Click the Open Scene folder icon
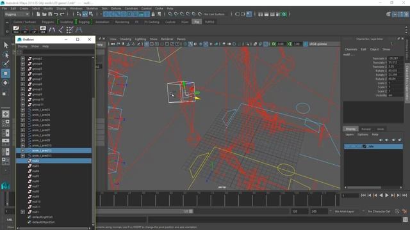 (x=44, y=14)
